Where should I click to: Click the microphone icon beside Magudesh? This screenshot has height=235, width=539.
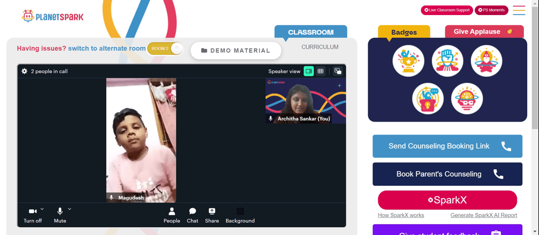click(x=111, y=198)
